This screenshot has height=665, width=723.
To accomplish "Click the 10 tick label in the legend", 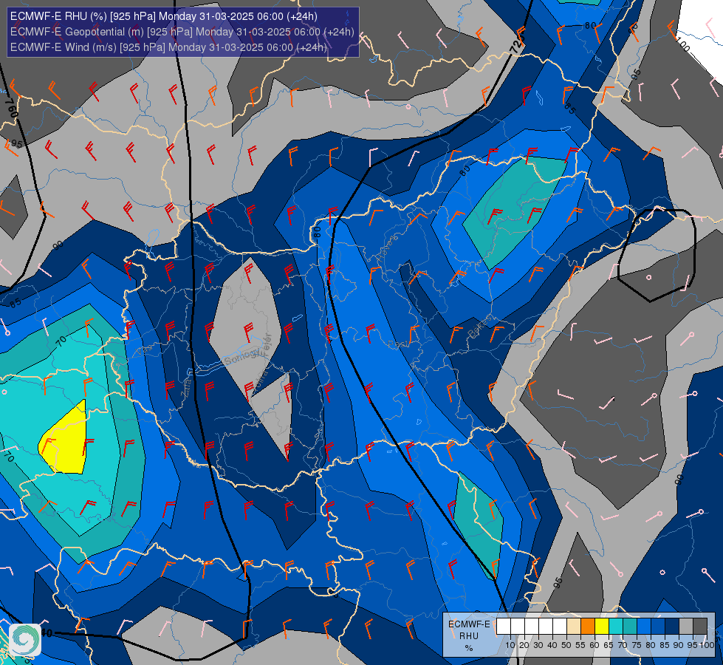I will click(510, 645).
